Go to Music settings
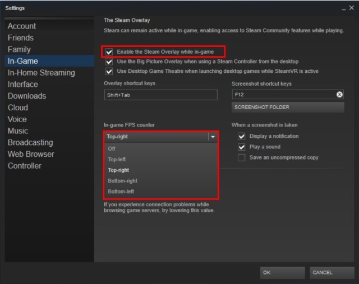 tap(49, 131)
